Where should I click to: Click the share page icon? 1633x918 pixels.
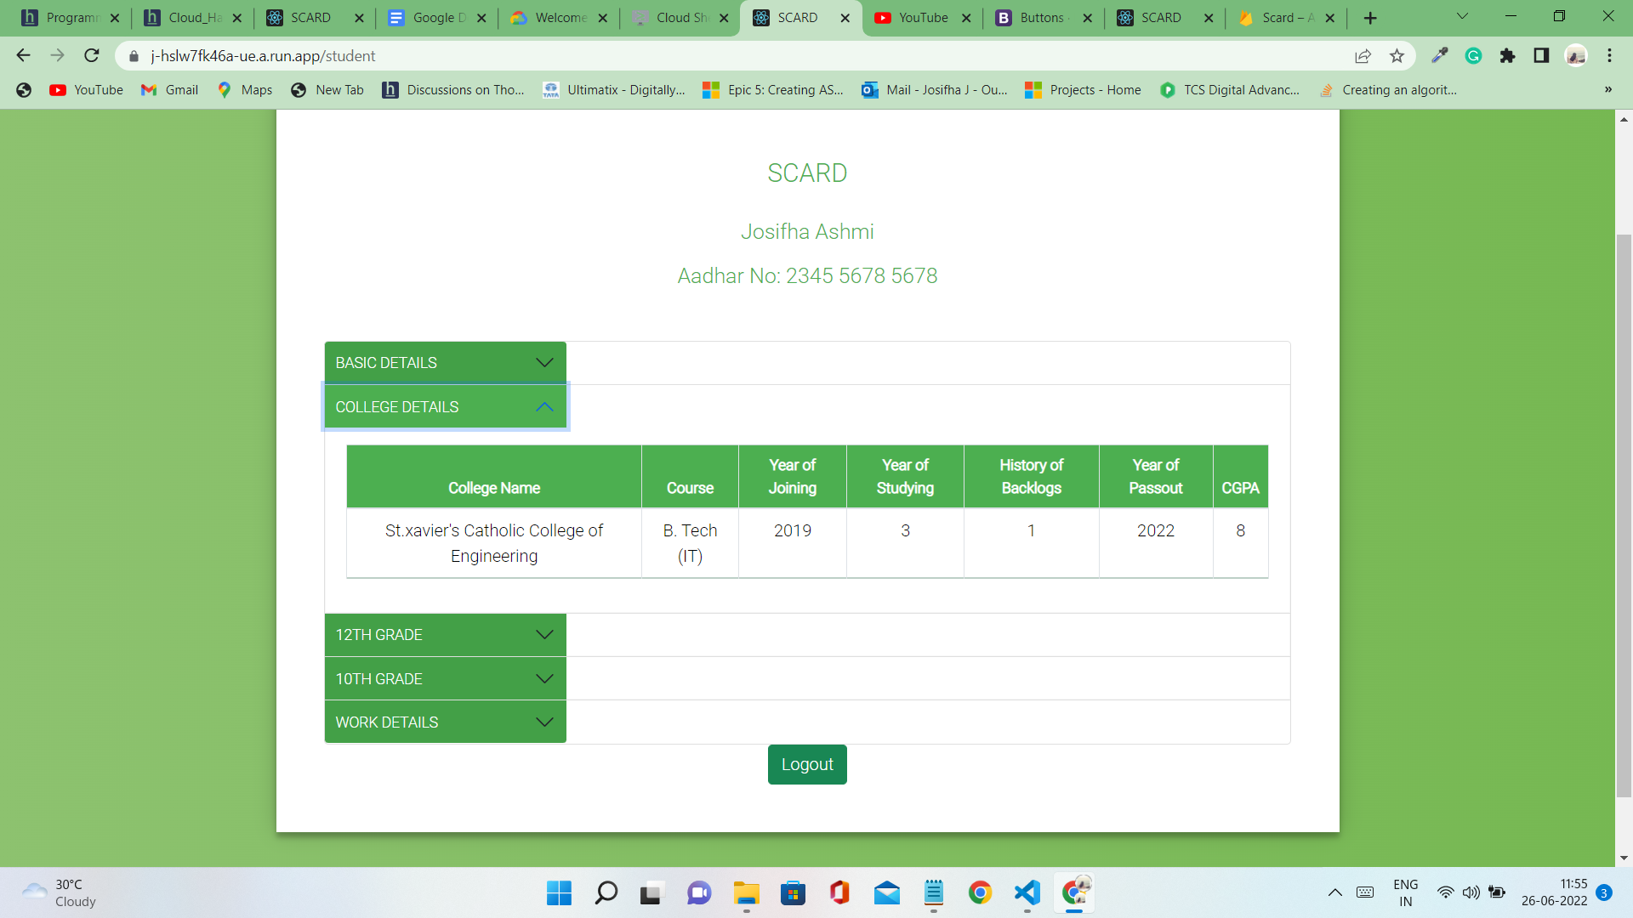pos(1363,56)
